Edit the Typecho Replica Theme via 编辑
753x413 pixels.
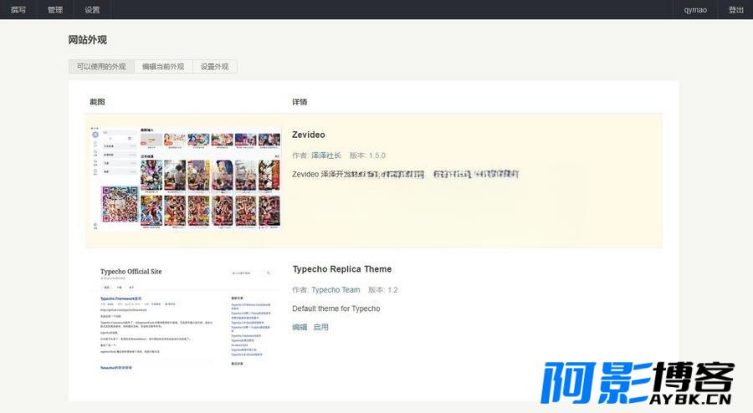[x=300, y=327]
